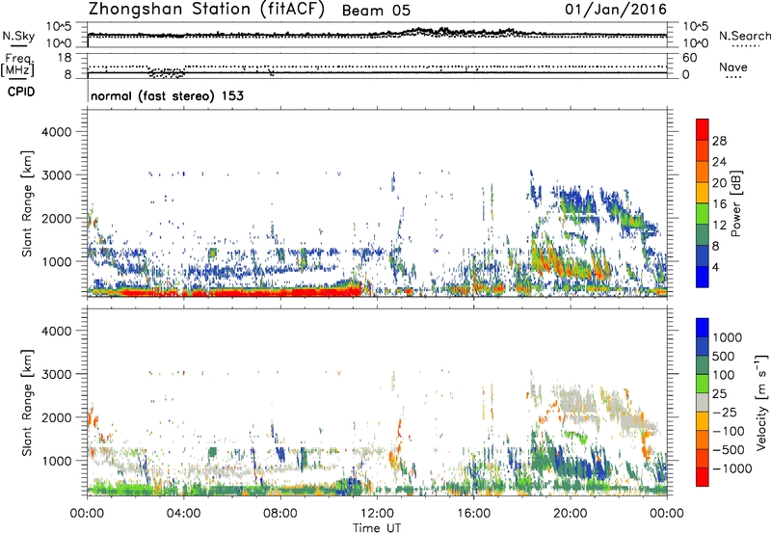This screenshot has height=534, width=771.
Task: Click the N.Sky axis label
Action: click(x=18, y=36)
